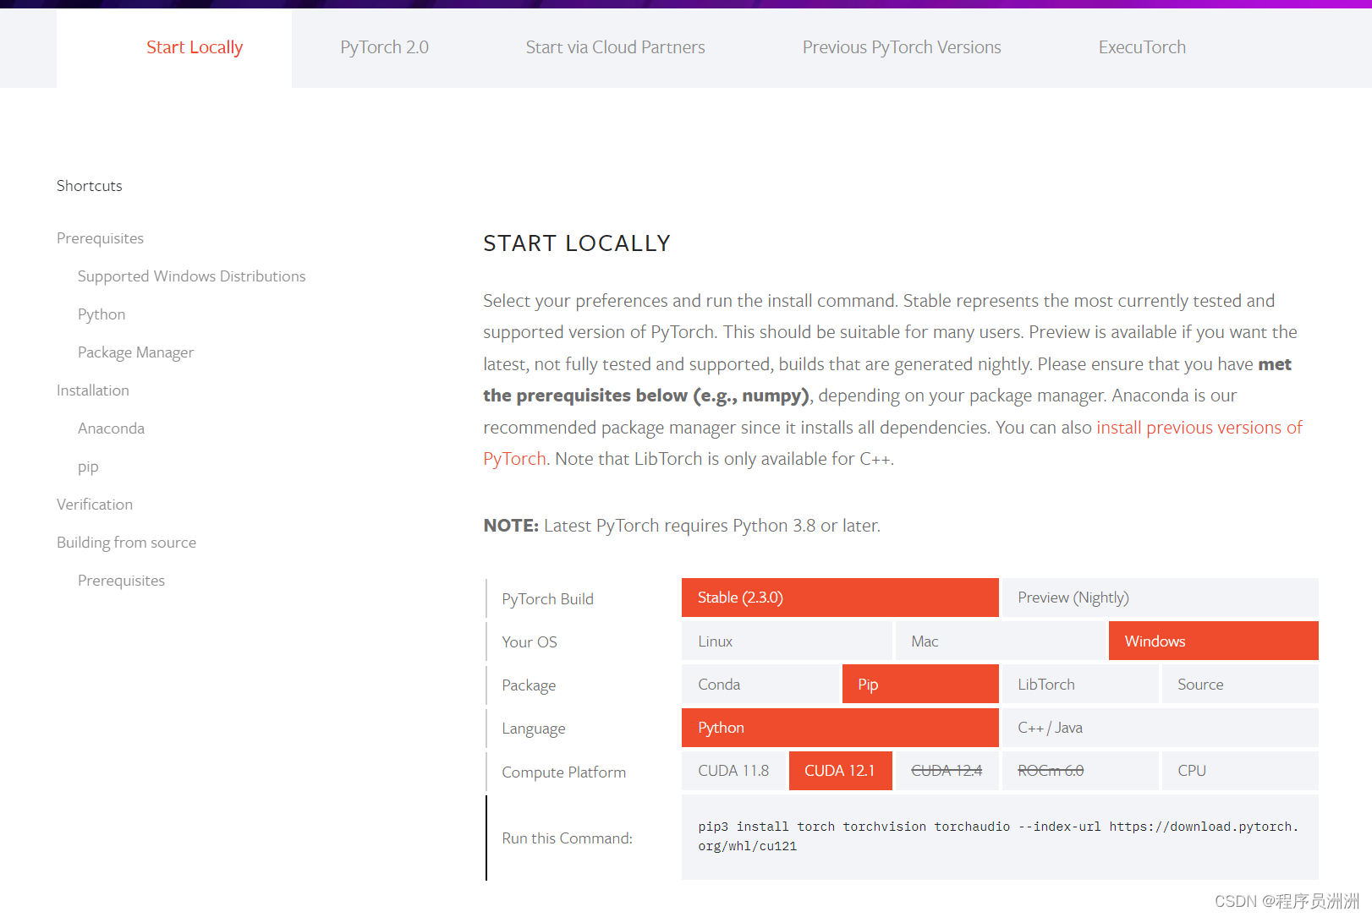Click the Shortcuts sidebar heading
The height and width of the screenshot is (917, 1372).
[x=90, y=186]
